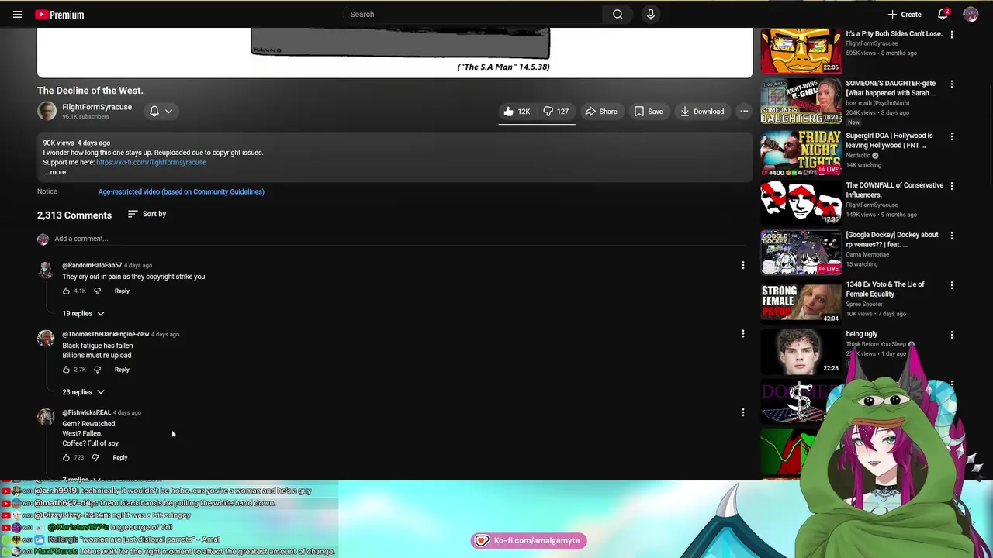
Task: Open the Sort by comments menu
Action: 147,214
